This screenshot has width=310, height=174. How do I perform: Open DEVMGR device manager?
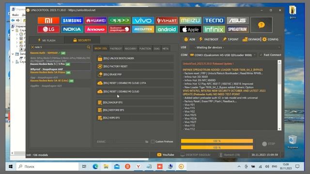click(251, 40)
